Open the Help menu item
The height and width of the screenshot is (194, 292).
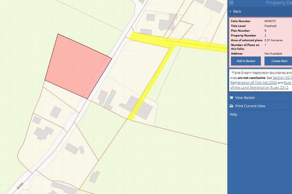click(233, 114)
